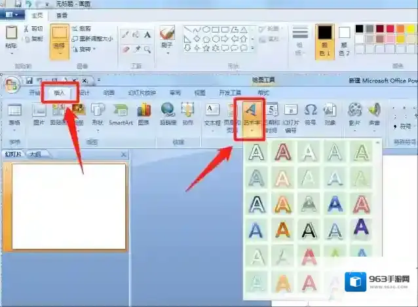Choose the red outlined WordArt style in first row

(x=282, y=153)
